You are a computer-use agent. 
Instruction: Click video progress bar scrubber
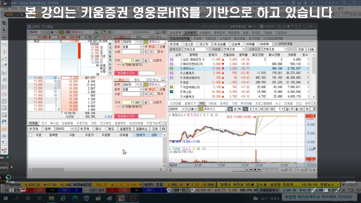[8, 177]
